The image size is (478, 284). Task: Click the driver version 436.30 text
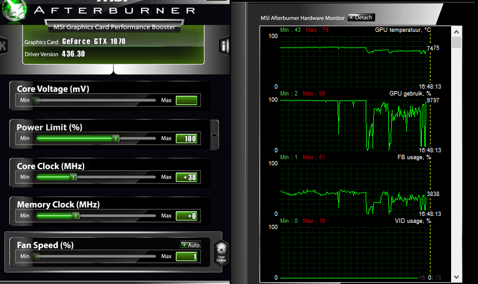74,54
